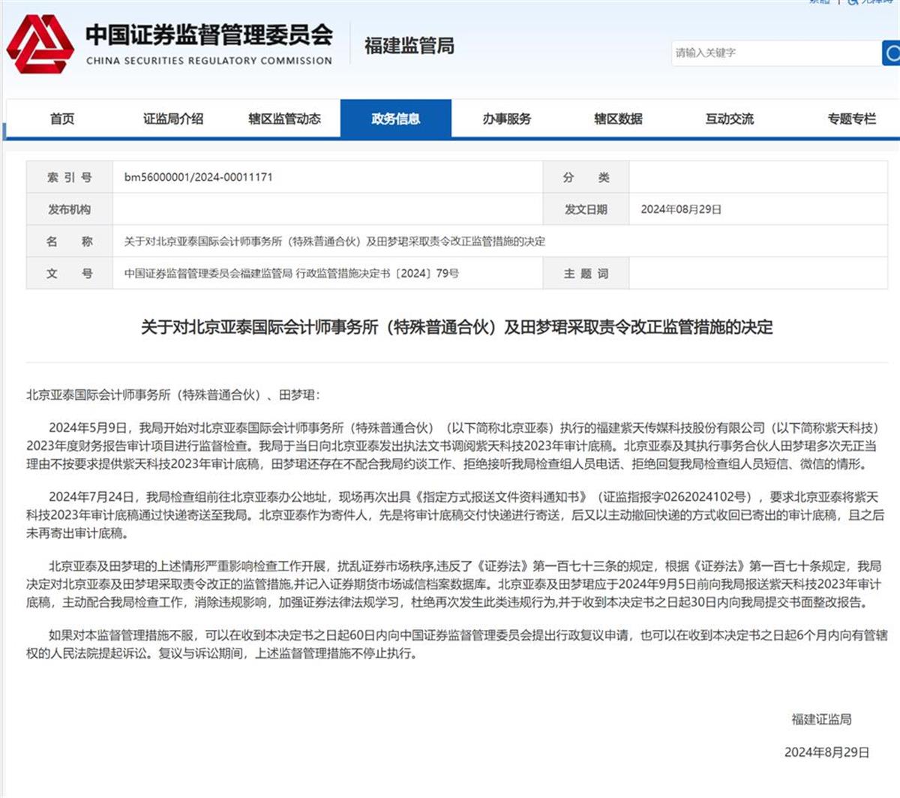Switch to the 辖区数据 tab
Image resolution: width=900 pixels, height=798 pixels.
coord(618,118)
